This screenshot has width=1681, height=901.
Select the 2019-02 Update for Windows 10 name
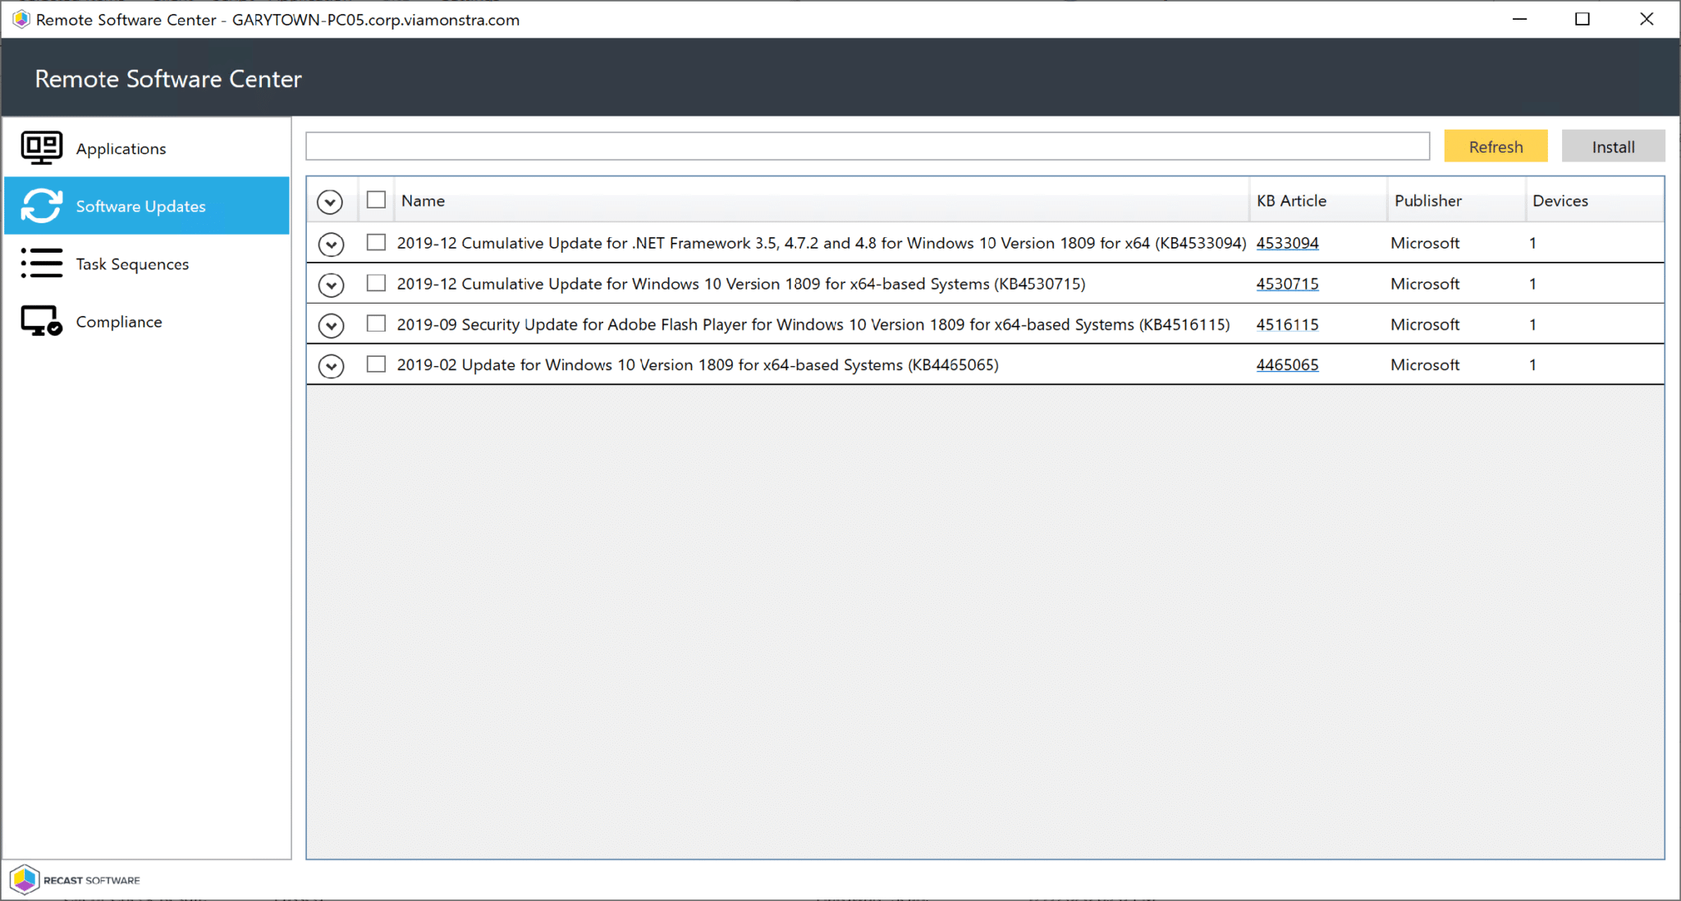pos(698,364)
